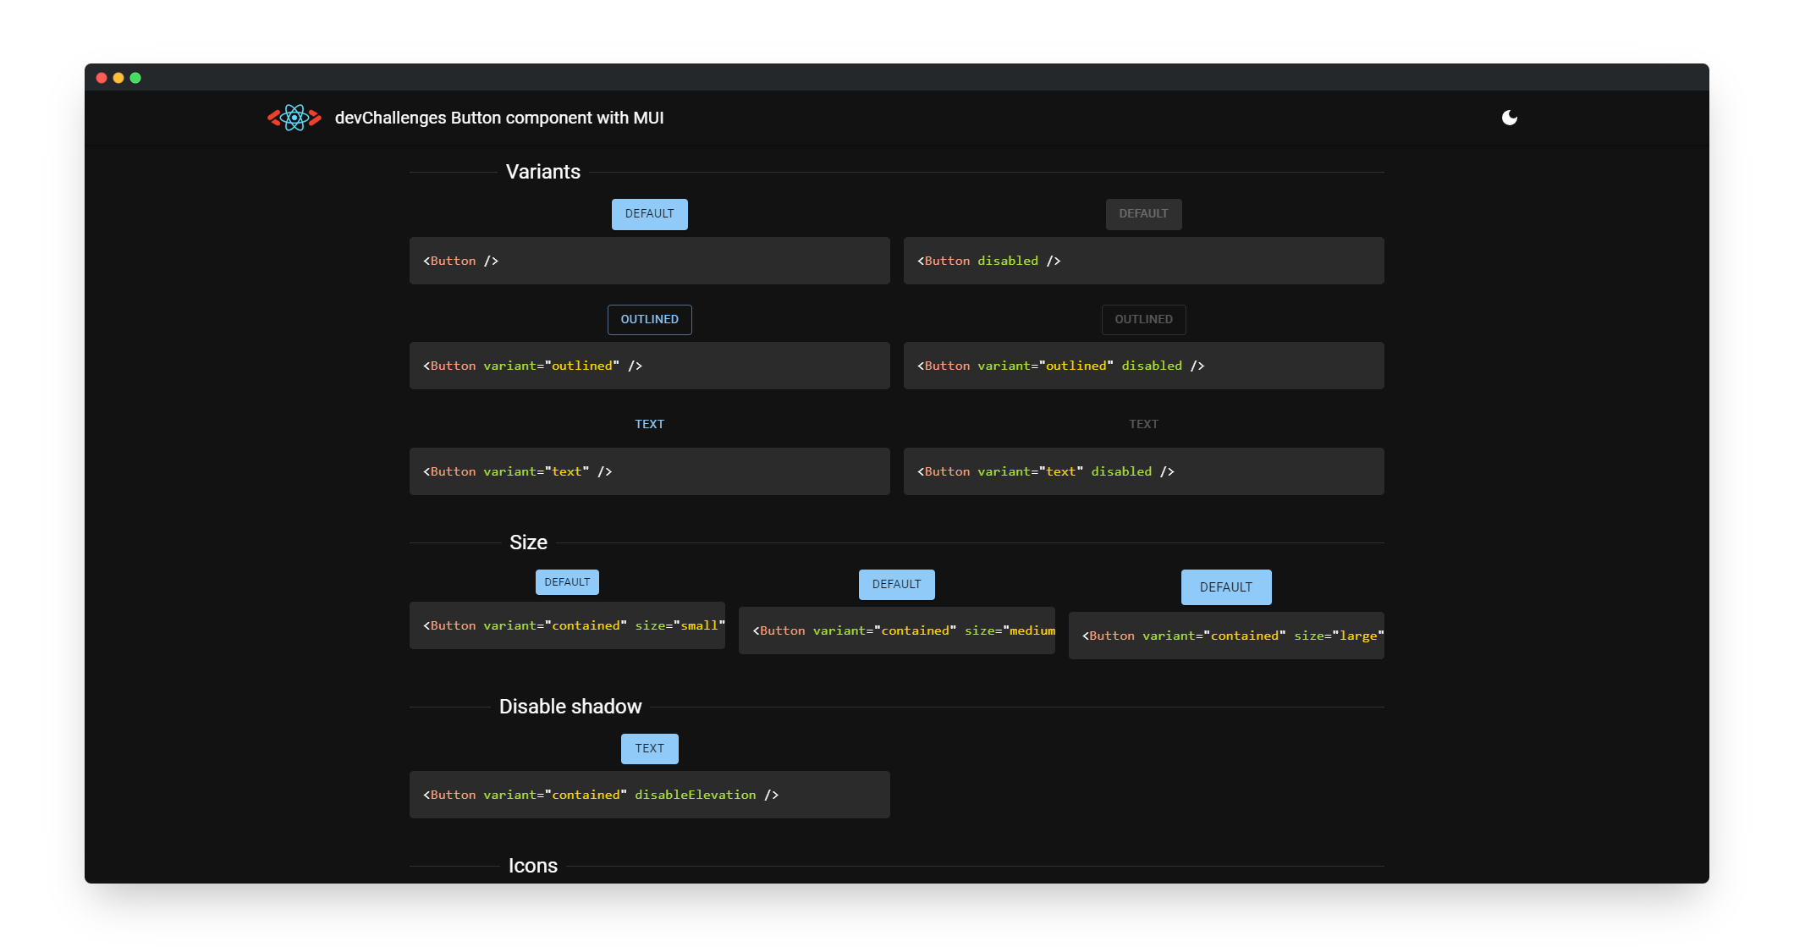Click the DEFAULT contained button variant

click(648, 213)
